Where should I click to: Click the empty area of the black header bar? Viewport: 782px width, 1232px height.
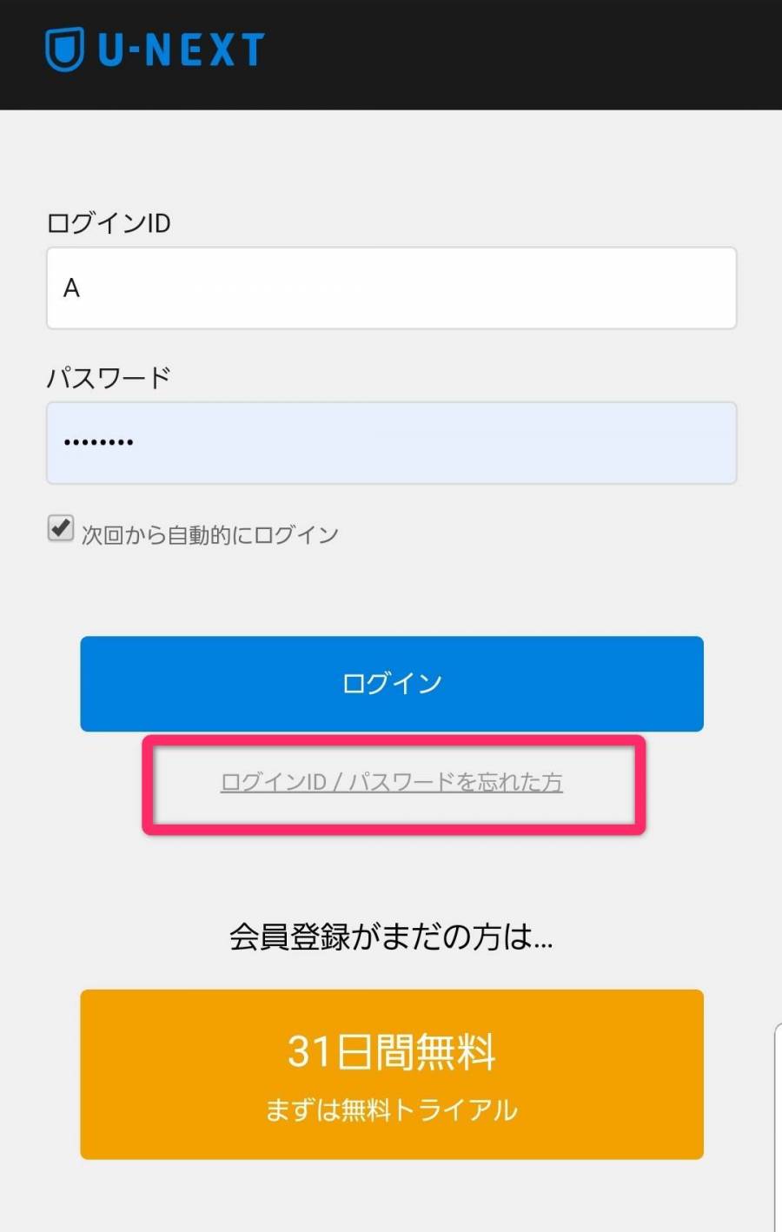(x=521, y=54)
